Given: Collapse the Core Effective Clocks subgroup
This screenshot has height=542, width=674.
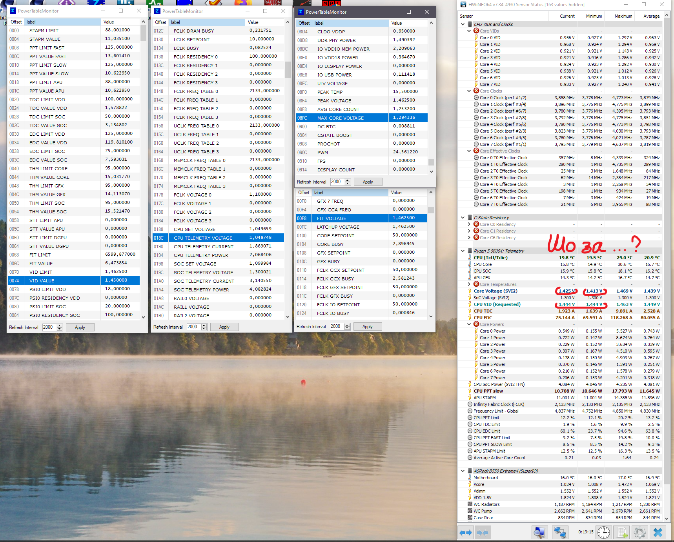Looking at the screenshot, I should pos(469,151).
